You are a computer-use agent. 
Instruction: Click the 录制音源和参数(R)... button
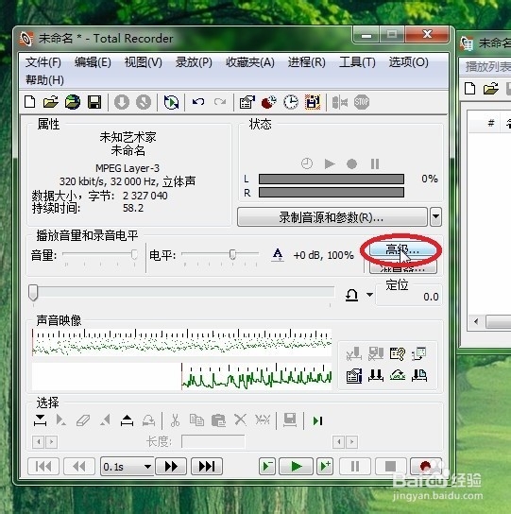coord(332,217)
